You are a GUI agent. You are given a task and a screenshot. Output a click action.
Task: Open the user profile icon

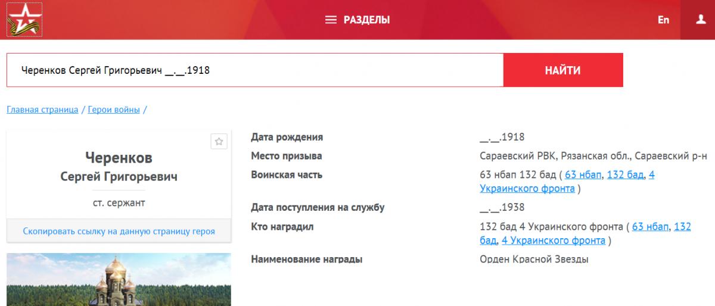tap(701, 20)
